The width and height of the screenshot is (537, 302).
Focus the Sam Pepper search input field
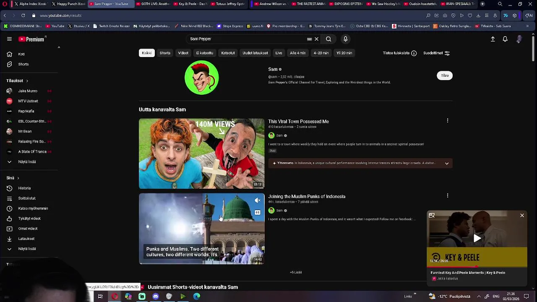248,39
